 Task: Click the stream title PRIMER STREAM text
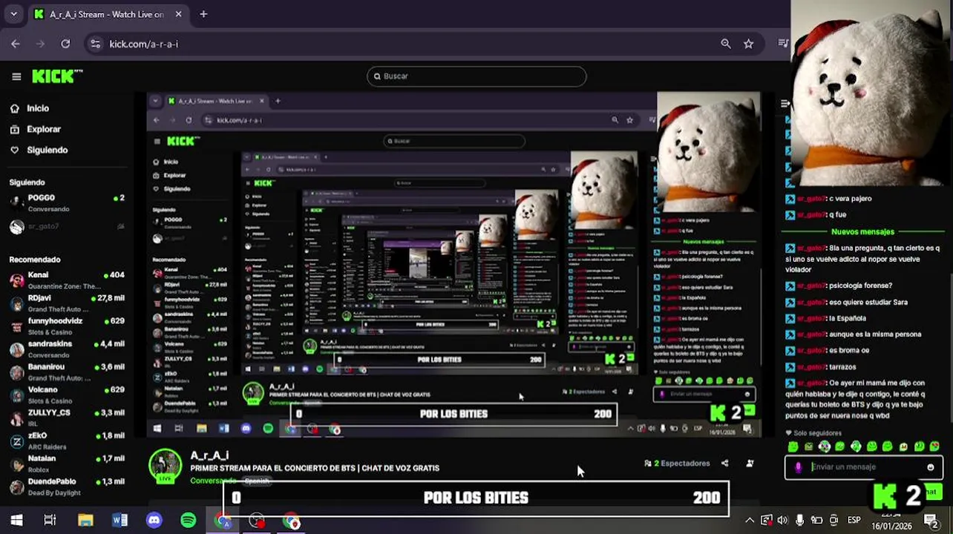point(315,468)
